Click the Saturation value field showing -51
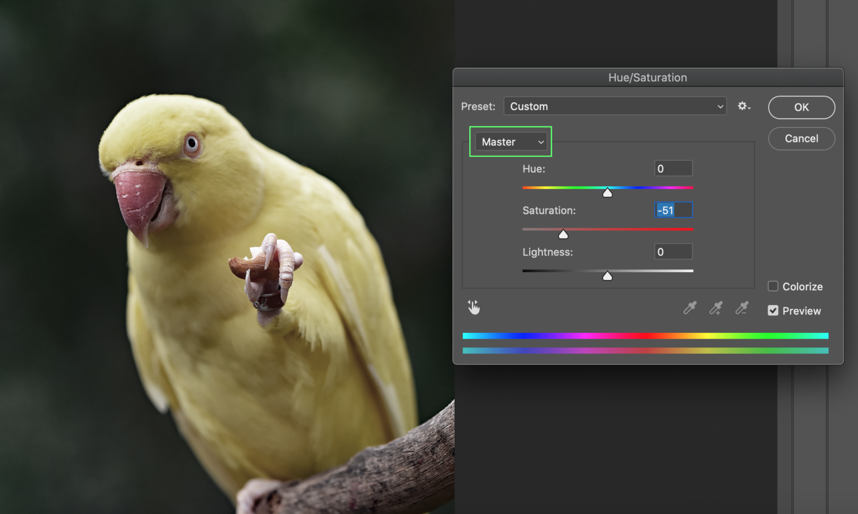Screen dimensions: 858x514 [674, 210]
